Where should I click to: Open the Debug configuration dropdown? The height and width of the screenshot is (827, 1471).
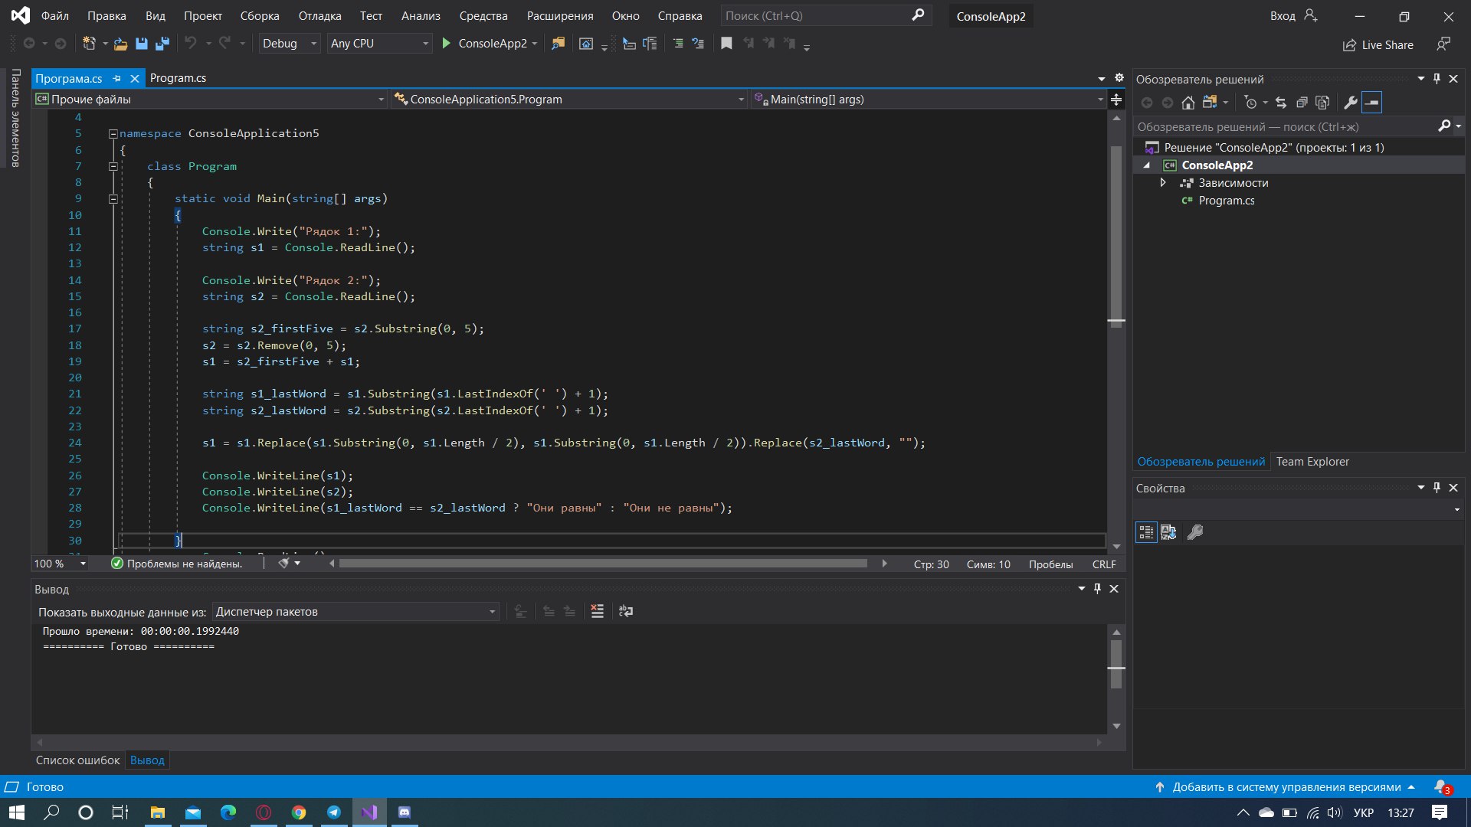[289, 44]
